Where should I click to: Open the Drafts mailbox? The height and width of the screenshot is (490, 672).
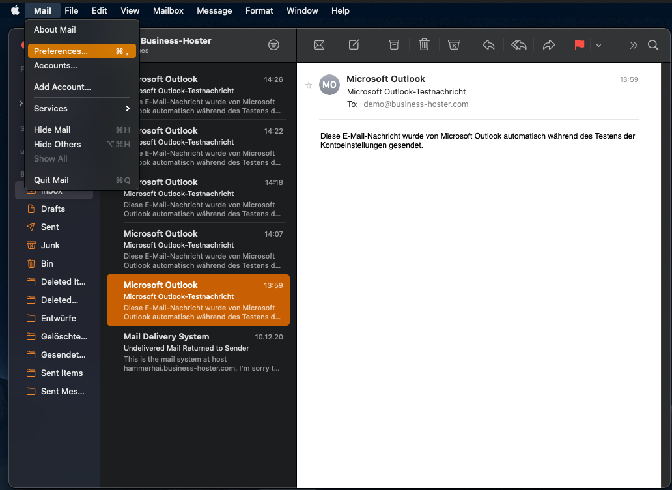pos(54,209)
